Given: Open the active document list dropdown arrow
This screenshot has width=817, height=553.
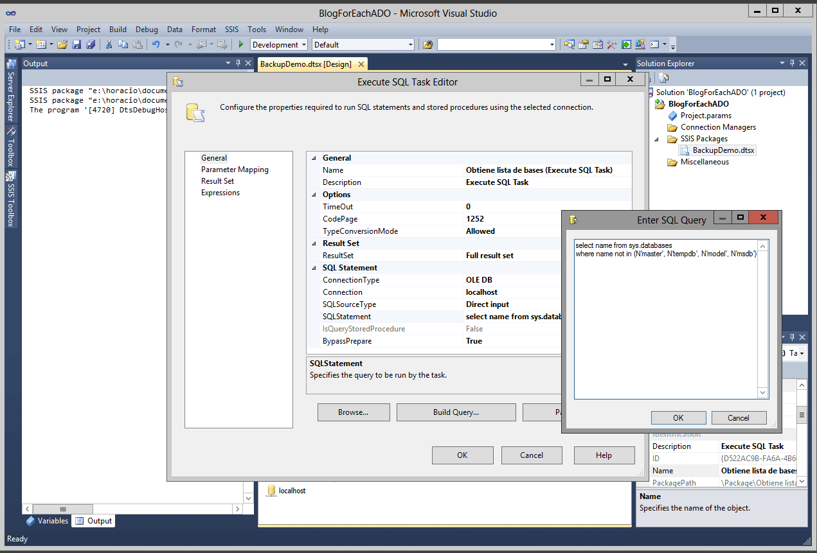Looking at the screenshot, I should click(x=625, y=64).
